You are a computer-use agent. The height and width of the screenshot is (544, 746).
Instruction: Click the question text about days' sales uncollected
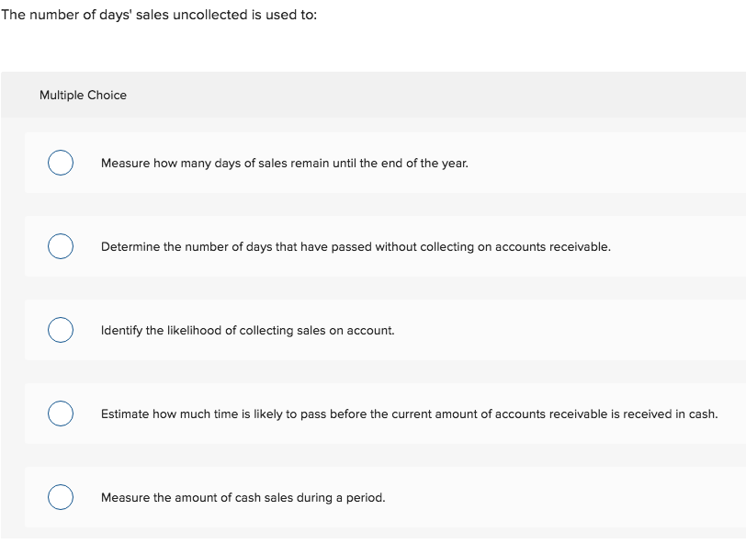(158, 15)
